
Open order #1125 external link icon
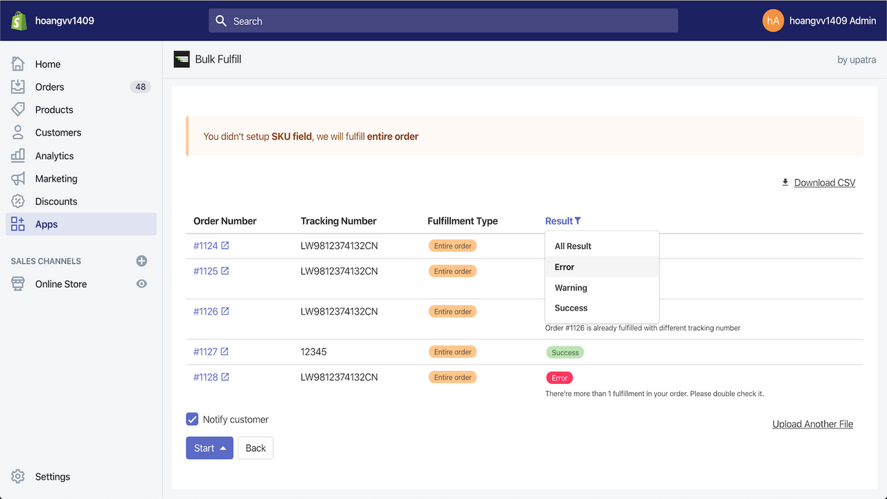tap(225, 271)
